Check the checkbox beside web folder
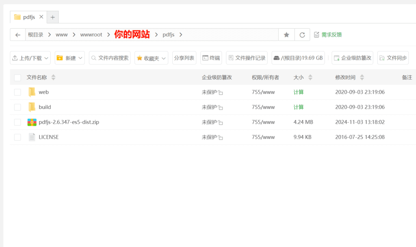Viewport: 416px width, 247px height. tap(17, 92)
